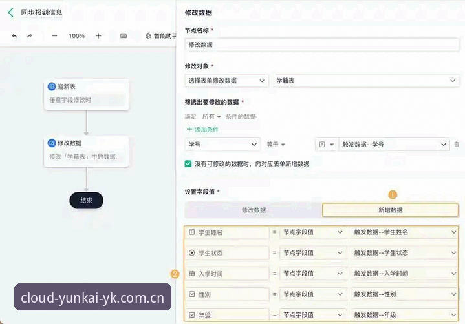Click the 年级 field label
Viewport: 465px width, 324px height.
tap(204, 315)
